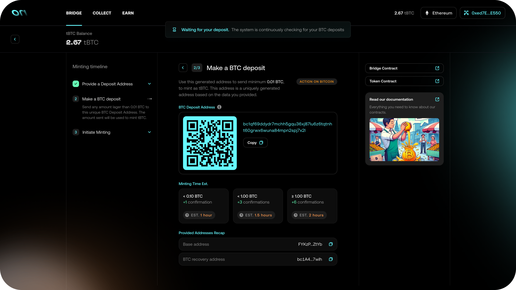Select the < 1.00 BTC estimate card
This screenshot has width=516, height=290.
coord(258,206)
